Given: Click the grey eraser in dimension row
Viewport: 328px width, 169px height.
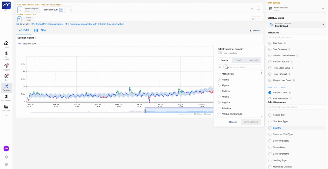Looking at the screenshot, I should tap(253, 19).
